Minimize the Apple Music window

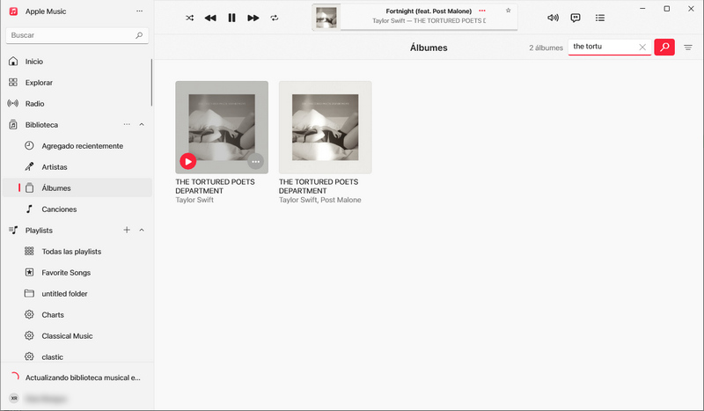click(642, 9)
